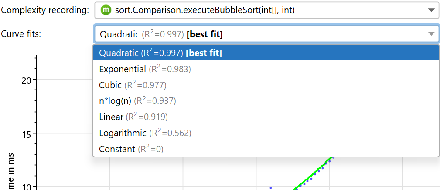Click the green method 'm' icon
The height and width of the screenshot is (190, 440).
pyautogui.click(x=105, y=10)
